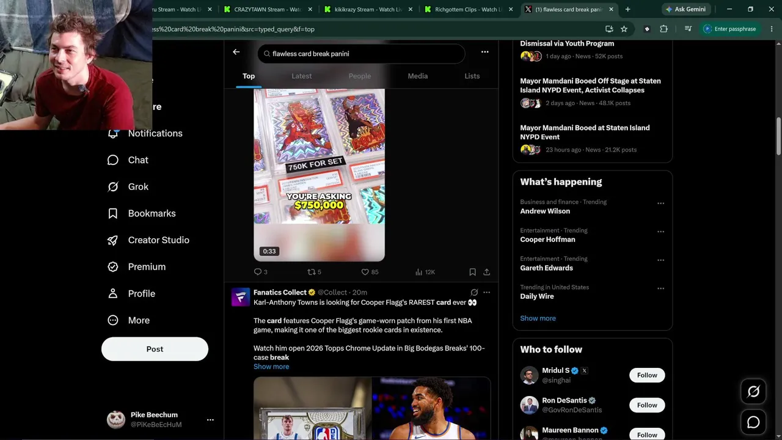Open Mayor Mamdani Booed Off Stage story
This screenshot has height=440, width=782.
pos(592,92)
